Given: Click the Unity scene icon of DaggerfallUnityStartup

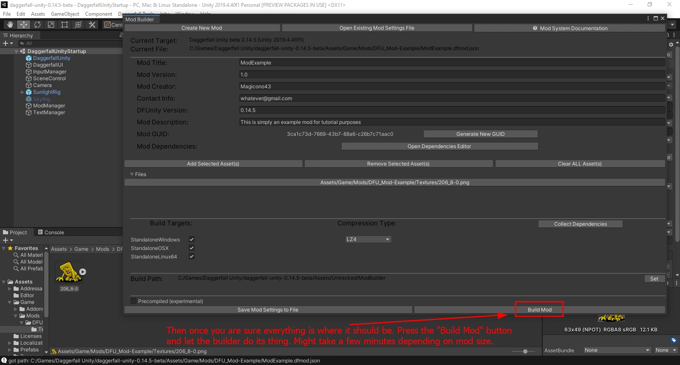Looking at the screenshot, I should click(x=23, y=51).
